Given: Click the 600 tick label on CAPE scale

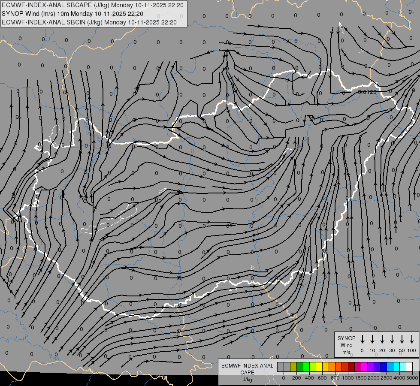Looking at the screenshot, I should coord(322,378).
